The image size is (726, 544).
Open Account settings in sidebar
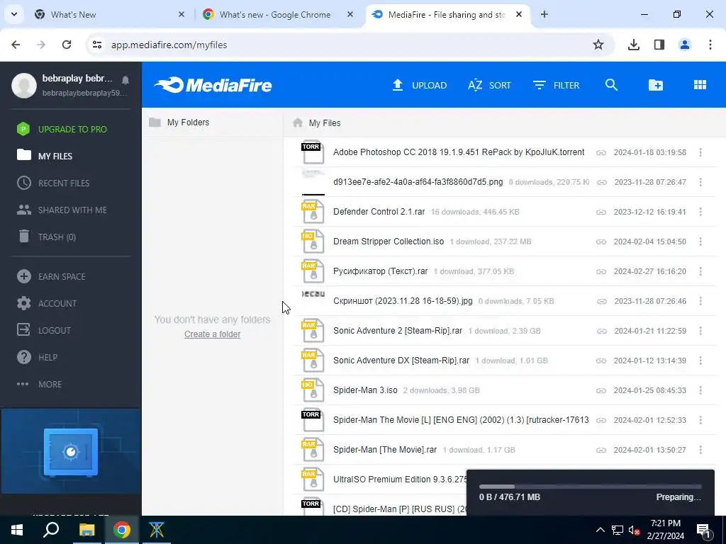(47, 303)
